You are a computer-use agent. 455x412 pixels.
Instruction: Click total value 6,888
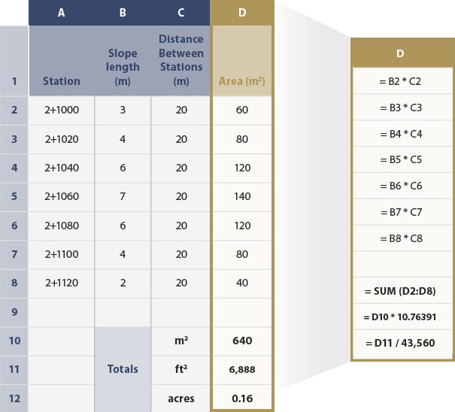242,370
